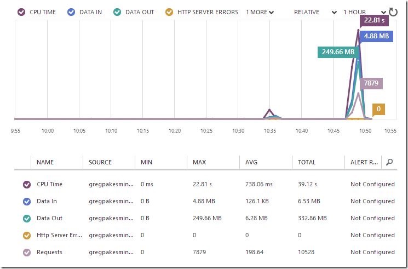Click the orange 0 errors chart label

(378, 109)
